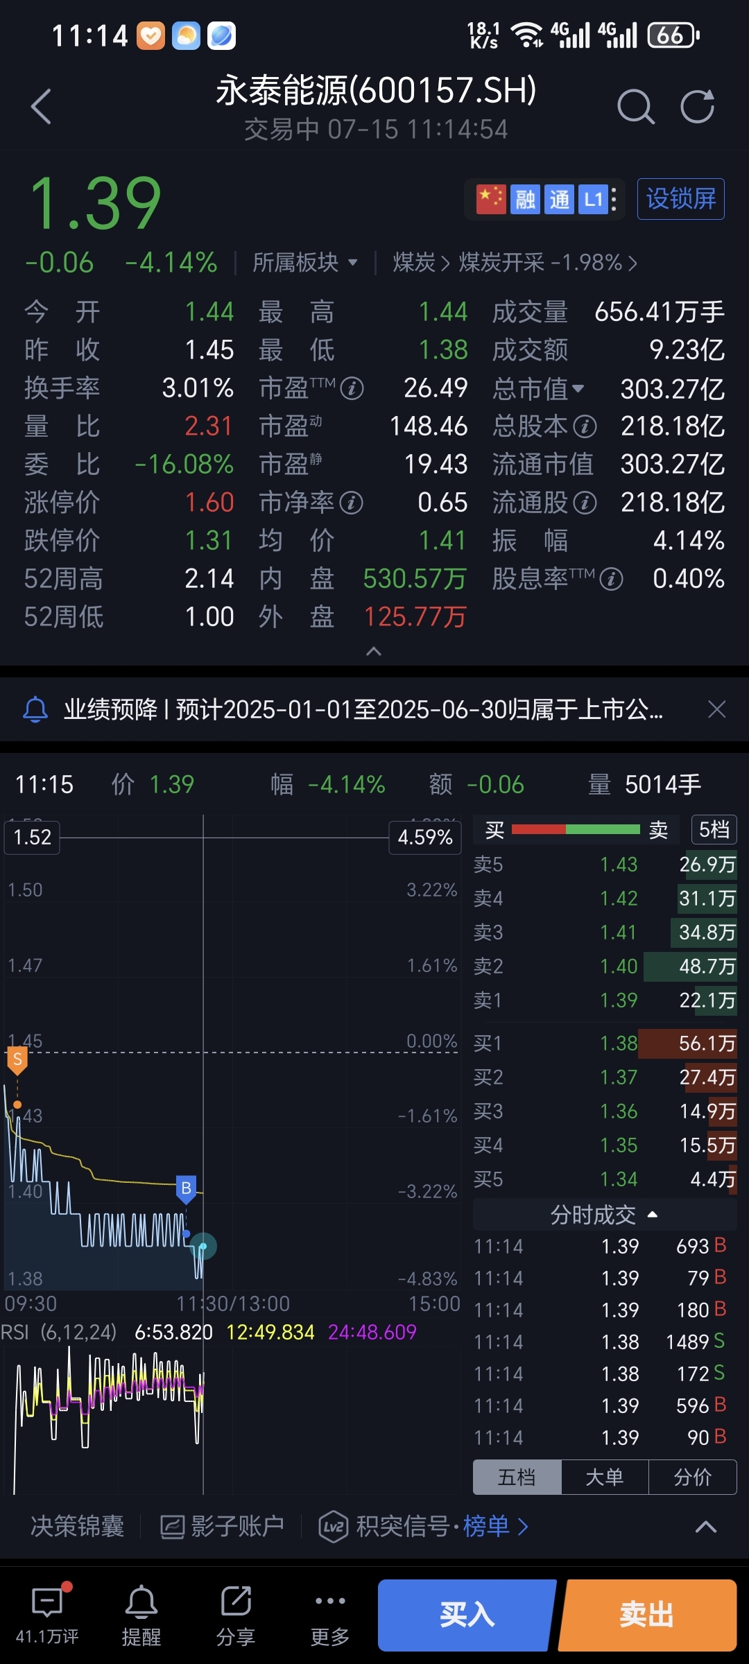Viewport: 749px width, 1664px height.
Task: Tap the 设锁屏 button
Action: pos(681,199)
